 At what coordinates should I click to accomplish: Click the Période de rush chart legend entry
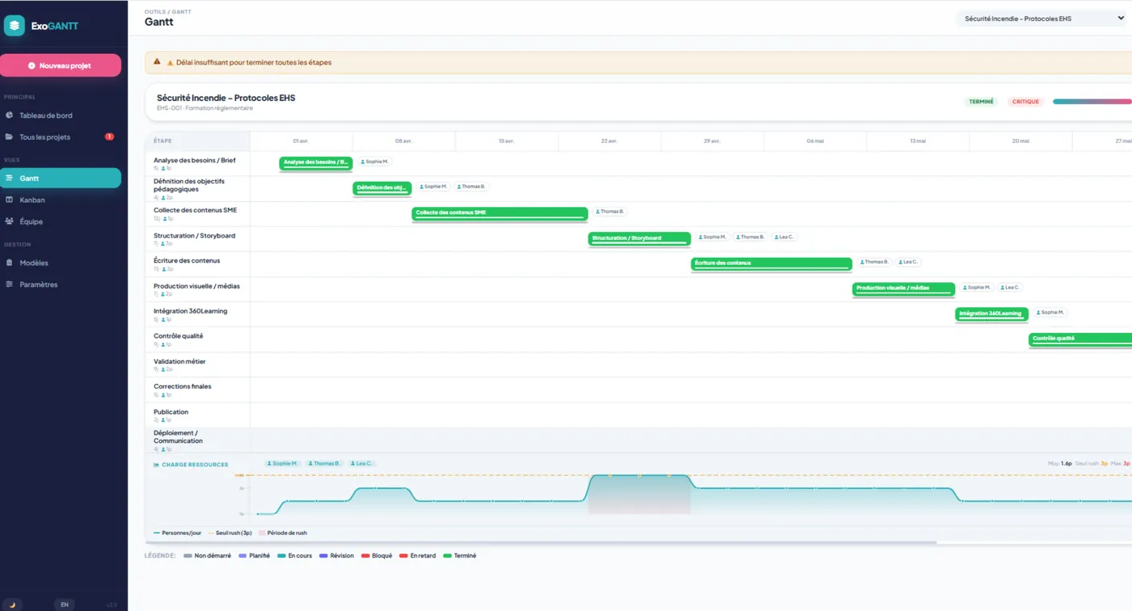click(x=283, y=533)
